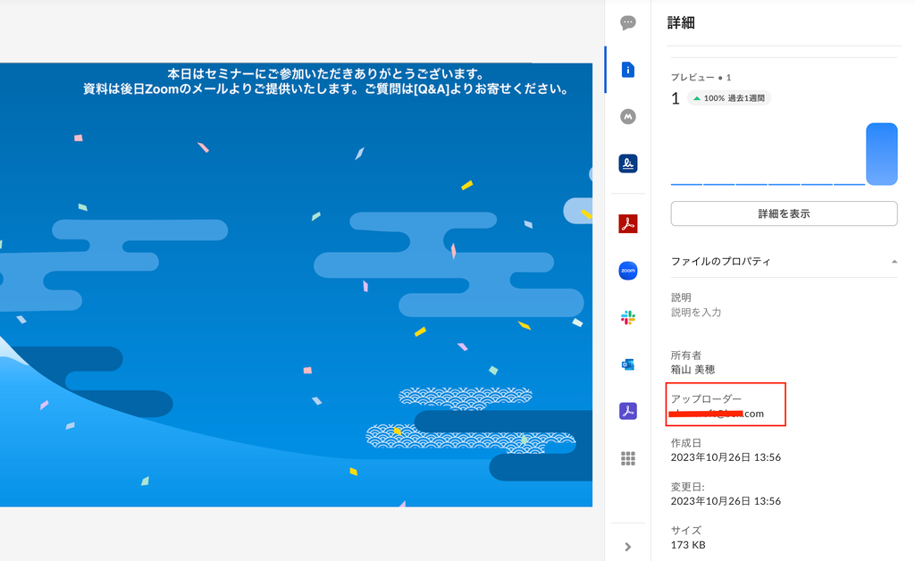Click the Zoom integration icon
This screenshot has width=915, height=561.
click(628, 271)
